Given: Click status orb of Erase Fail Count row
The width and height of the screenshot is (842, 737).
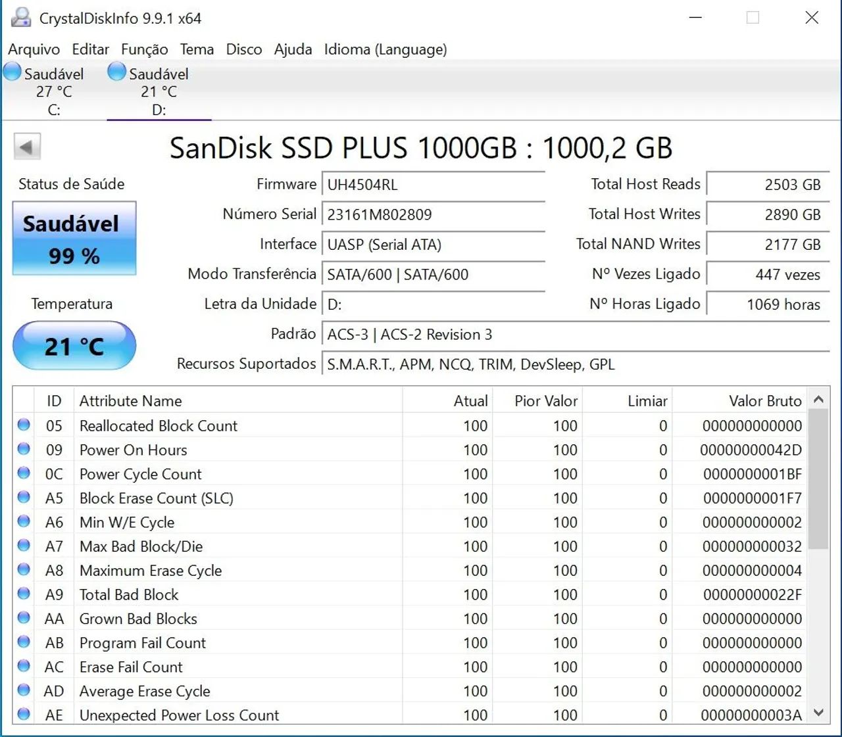Looking at the screenshot, I should tap(24, 666).
